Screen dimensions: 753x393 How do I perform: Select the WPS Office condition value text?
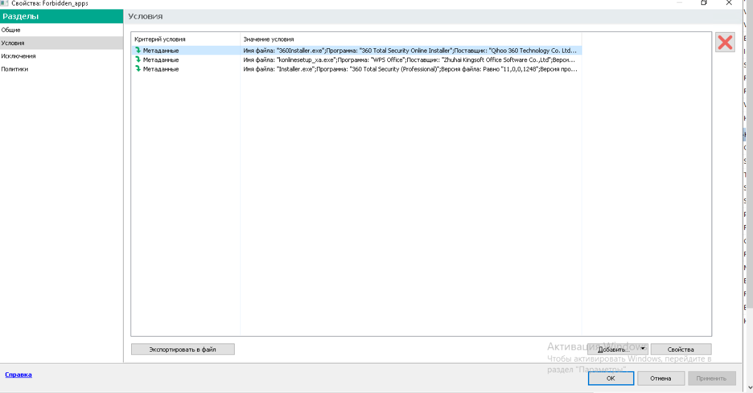point(410,60)
